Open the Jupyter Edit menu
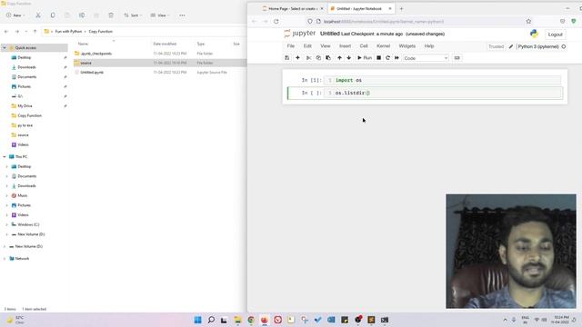The height and width of the screenshot is (327, 582). point(307,46)
